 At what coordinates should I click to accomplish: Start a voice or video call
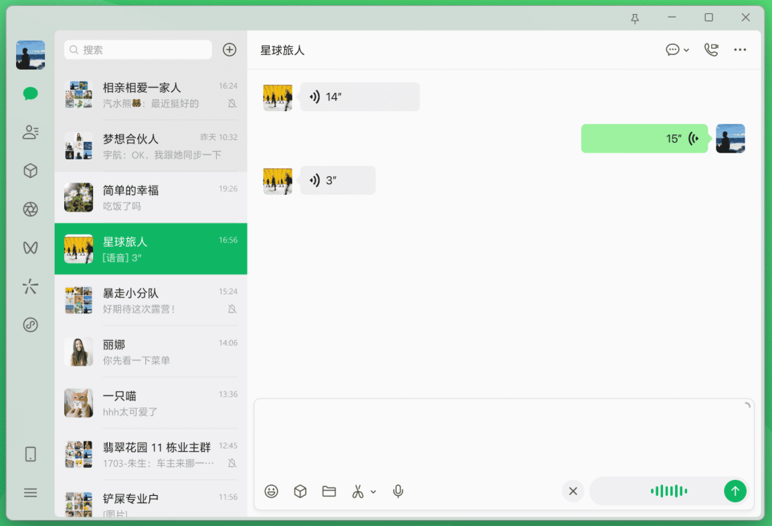[x=711, y=50]
